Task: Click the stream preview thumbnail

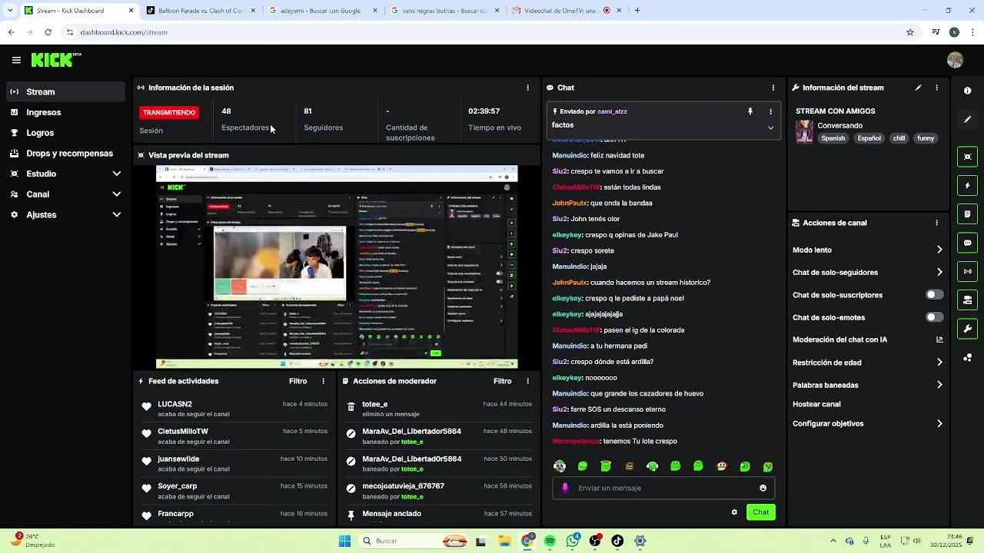Action: tap(337, 267)
